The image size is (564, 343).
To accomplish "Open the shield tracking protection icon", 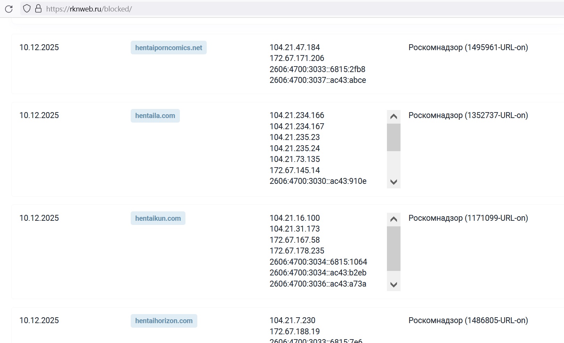I will (27, 9).
